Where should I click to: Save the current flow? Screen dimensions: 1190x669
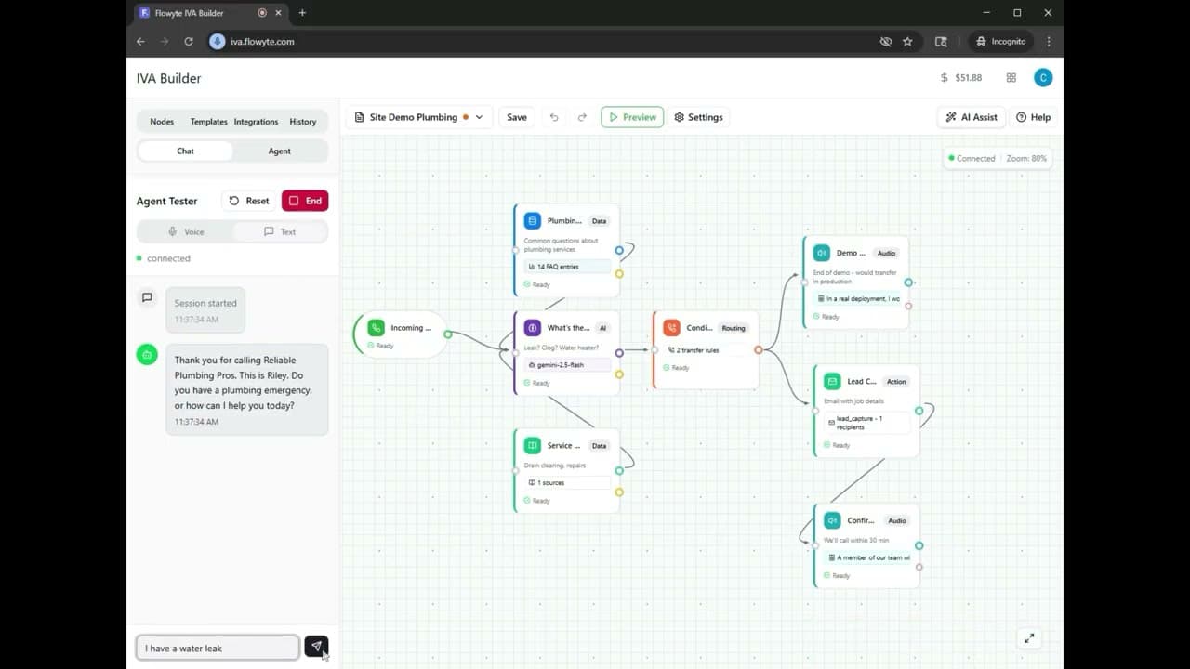(517, 116)
